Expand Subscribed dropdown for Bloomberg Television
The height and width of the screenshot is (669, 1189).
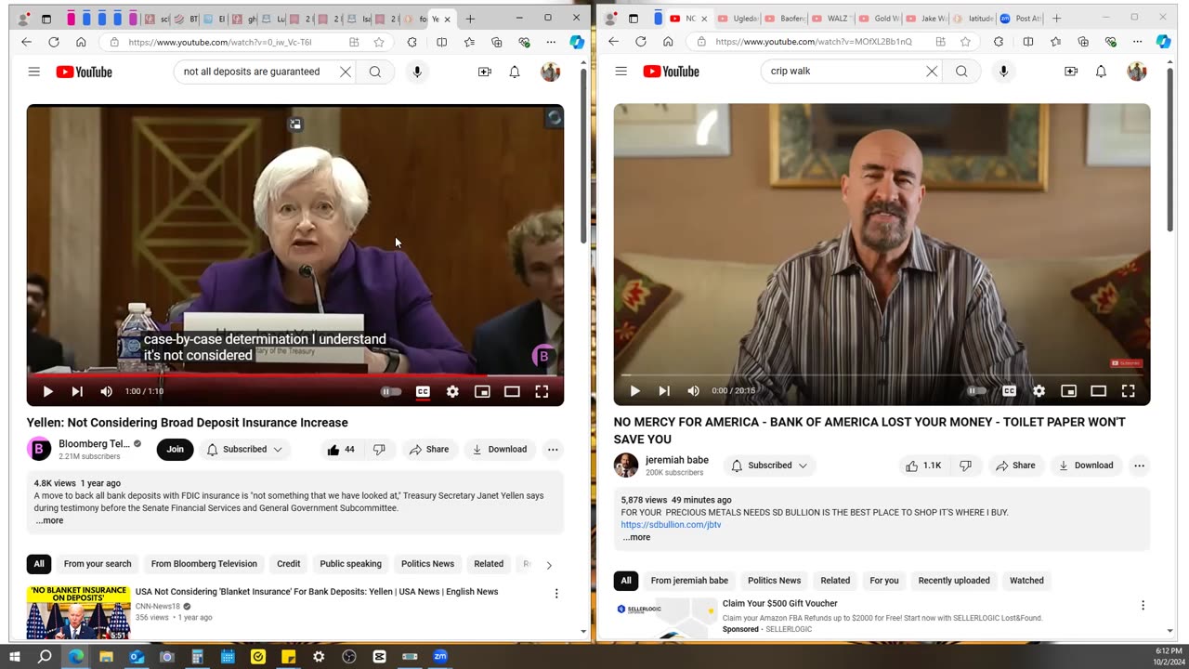point(244,450)
